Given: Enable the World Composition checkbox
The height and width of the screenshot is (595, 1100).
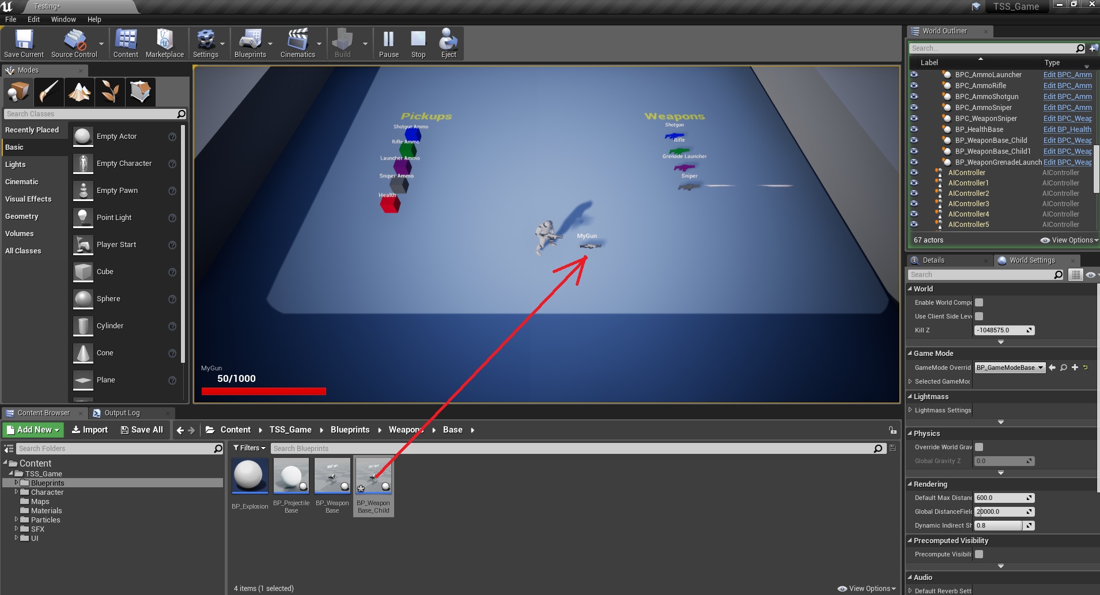Looking at the screenshot, I should (x=979, y=302).
